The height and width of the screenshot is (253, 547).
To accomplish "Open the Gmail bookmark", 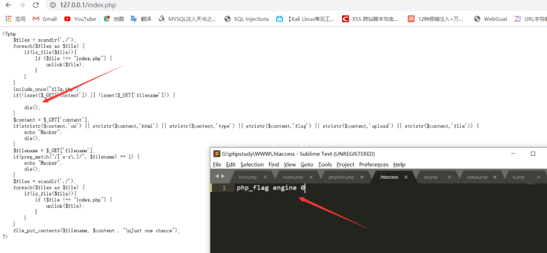I will [x=45, y=19].
